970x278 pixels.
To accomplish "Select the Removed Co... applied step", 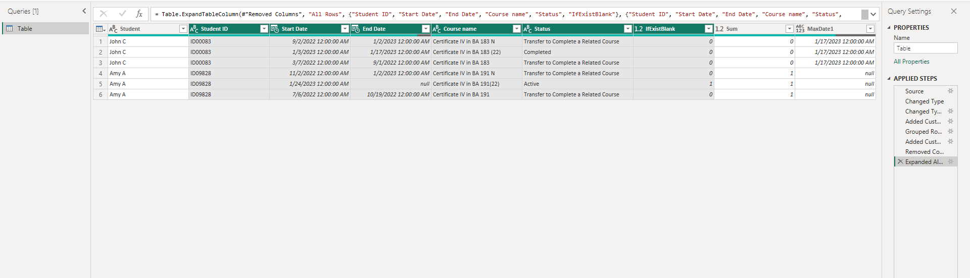I will pos(926,152).
